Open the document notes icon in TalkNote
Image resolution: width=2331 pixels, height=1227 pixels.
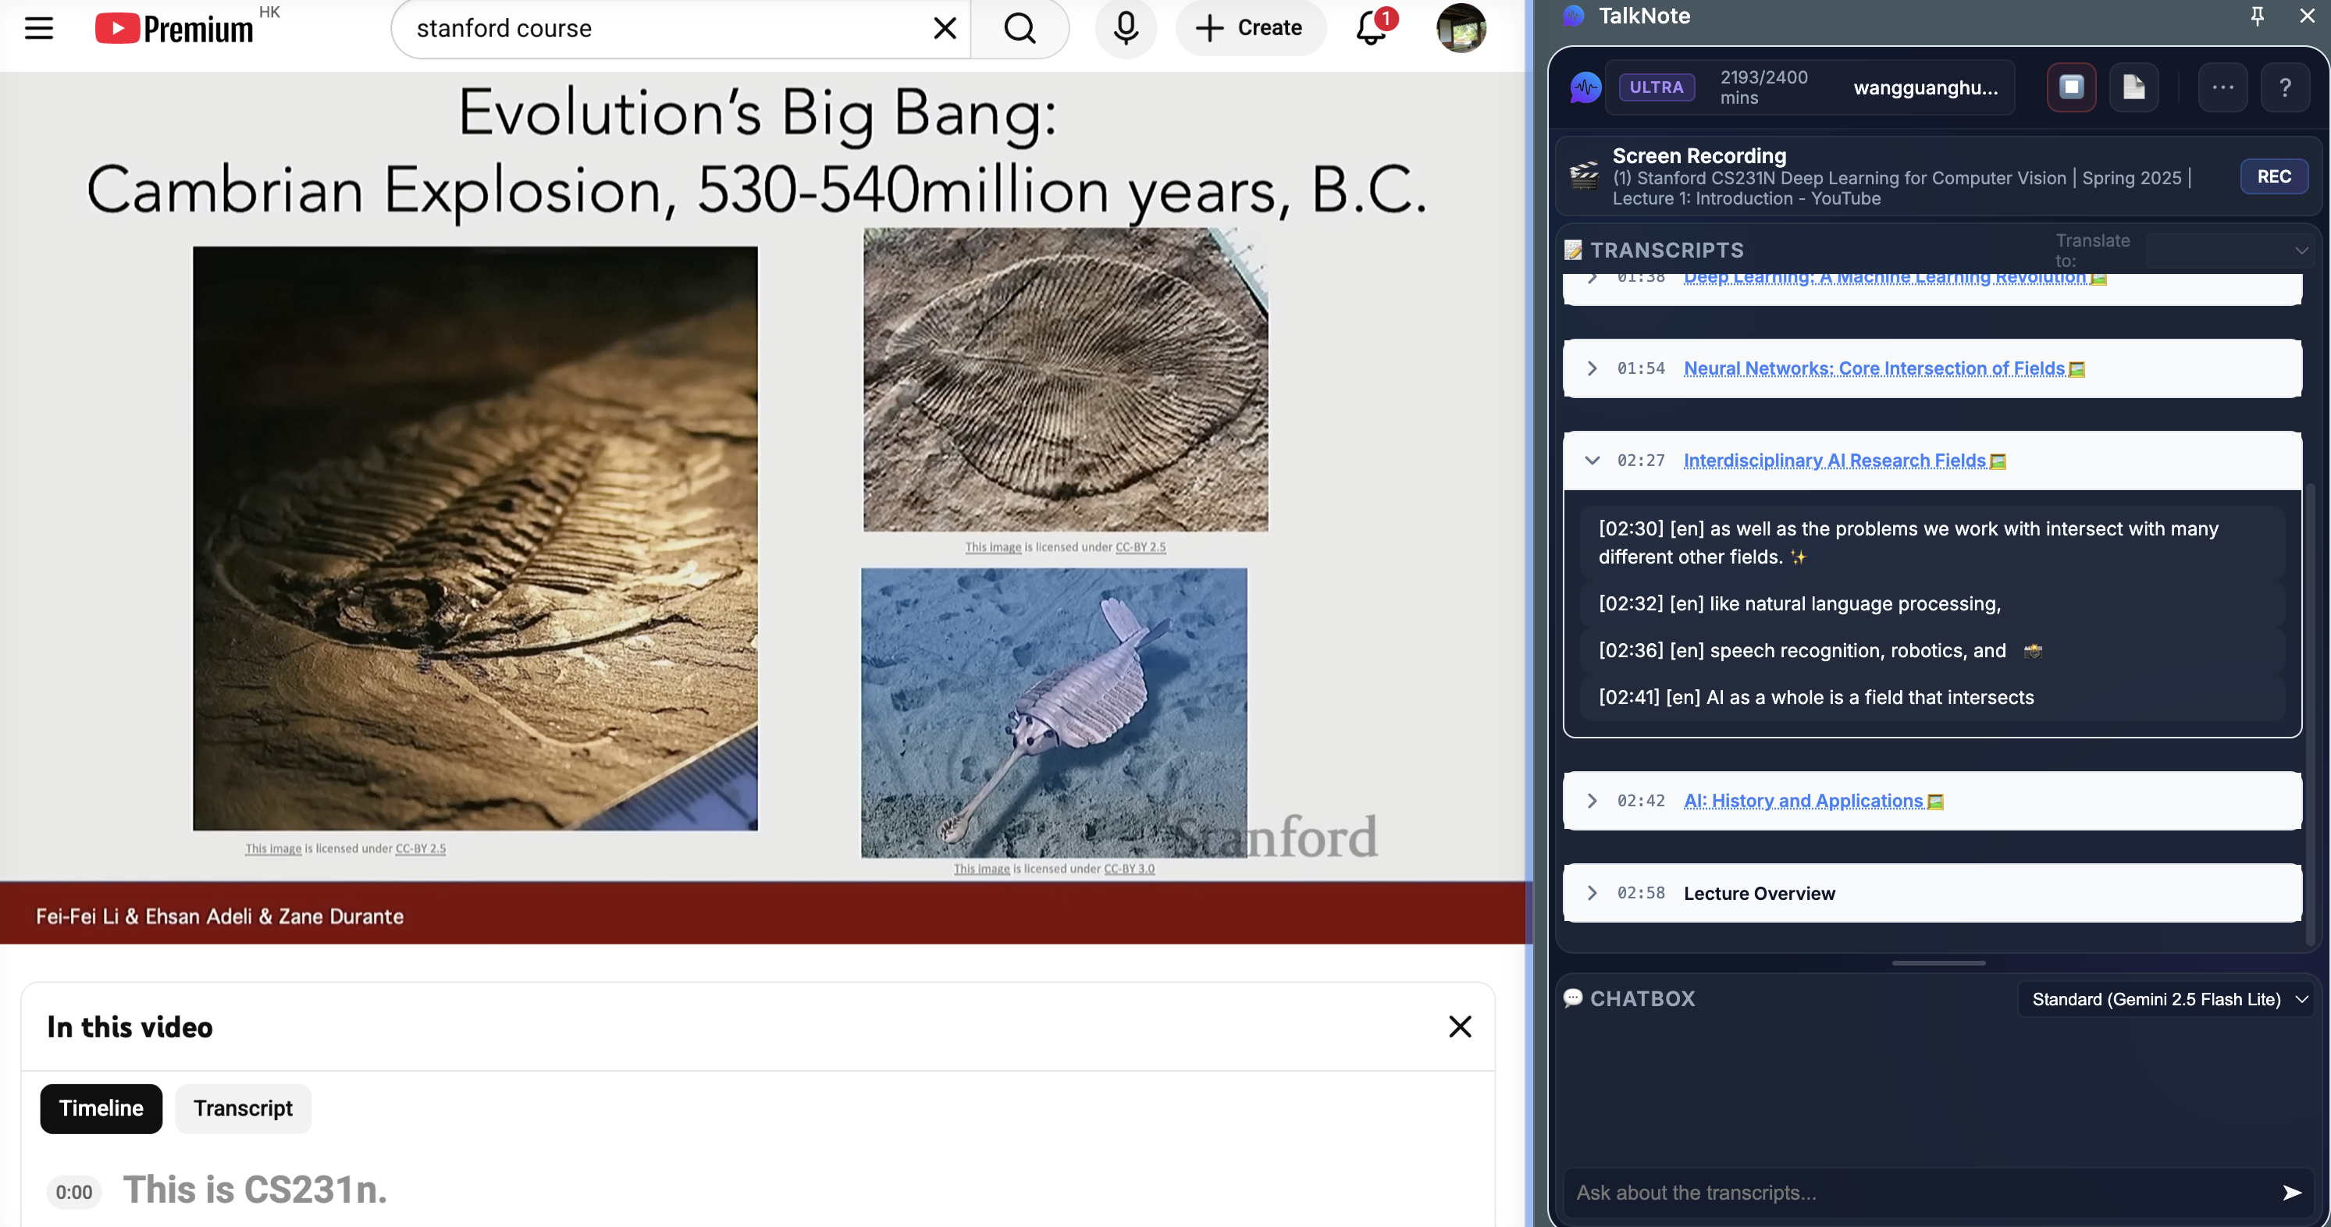(2133, 87)
